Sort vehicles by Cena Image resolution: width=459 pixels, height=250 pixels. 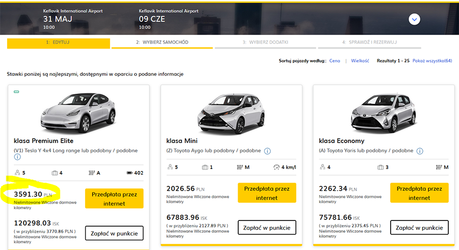[335, 61]
